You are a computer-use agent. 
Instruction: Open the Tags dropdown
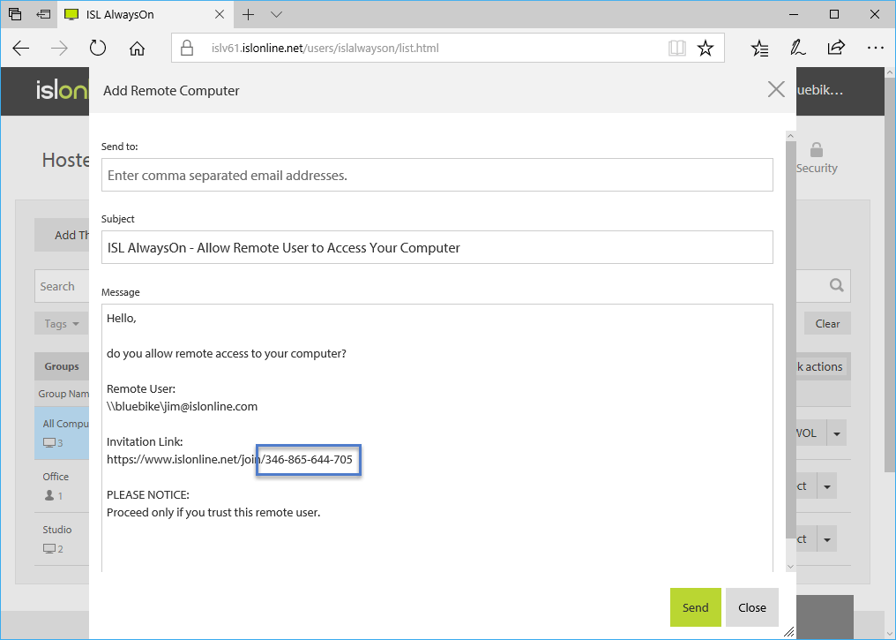pyautogui.click(x=62, y=324)
